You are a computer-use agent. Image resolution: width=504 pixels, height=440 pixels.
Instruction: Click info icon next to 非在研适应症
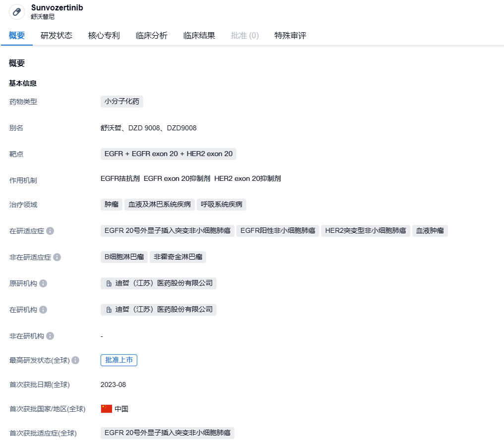[57, 257]
